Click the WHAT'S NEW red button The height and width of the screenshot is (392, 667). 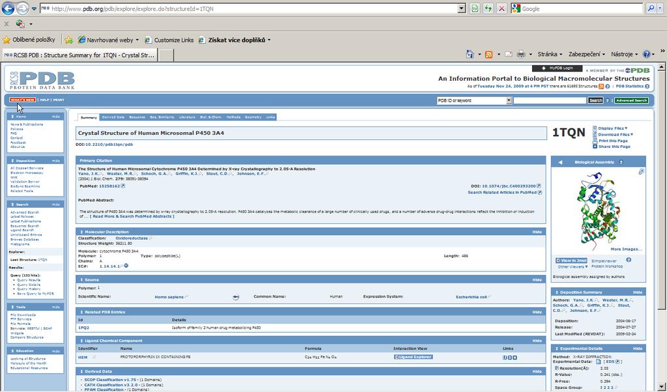(23, 100)
